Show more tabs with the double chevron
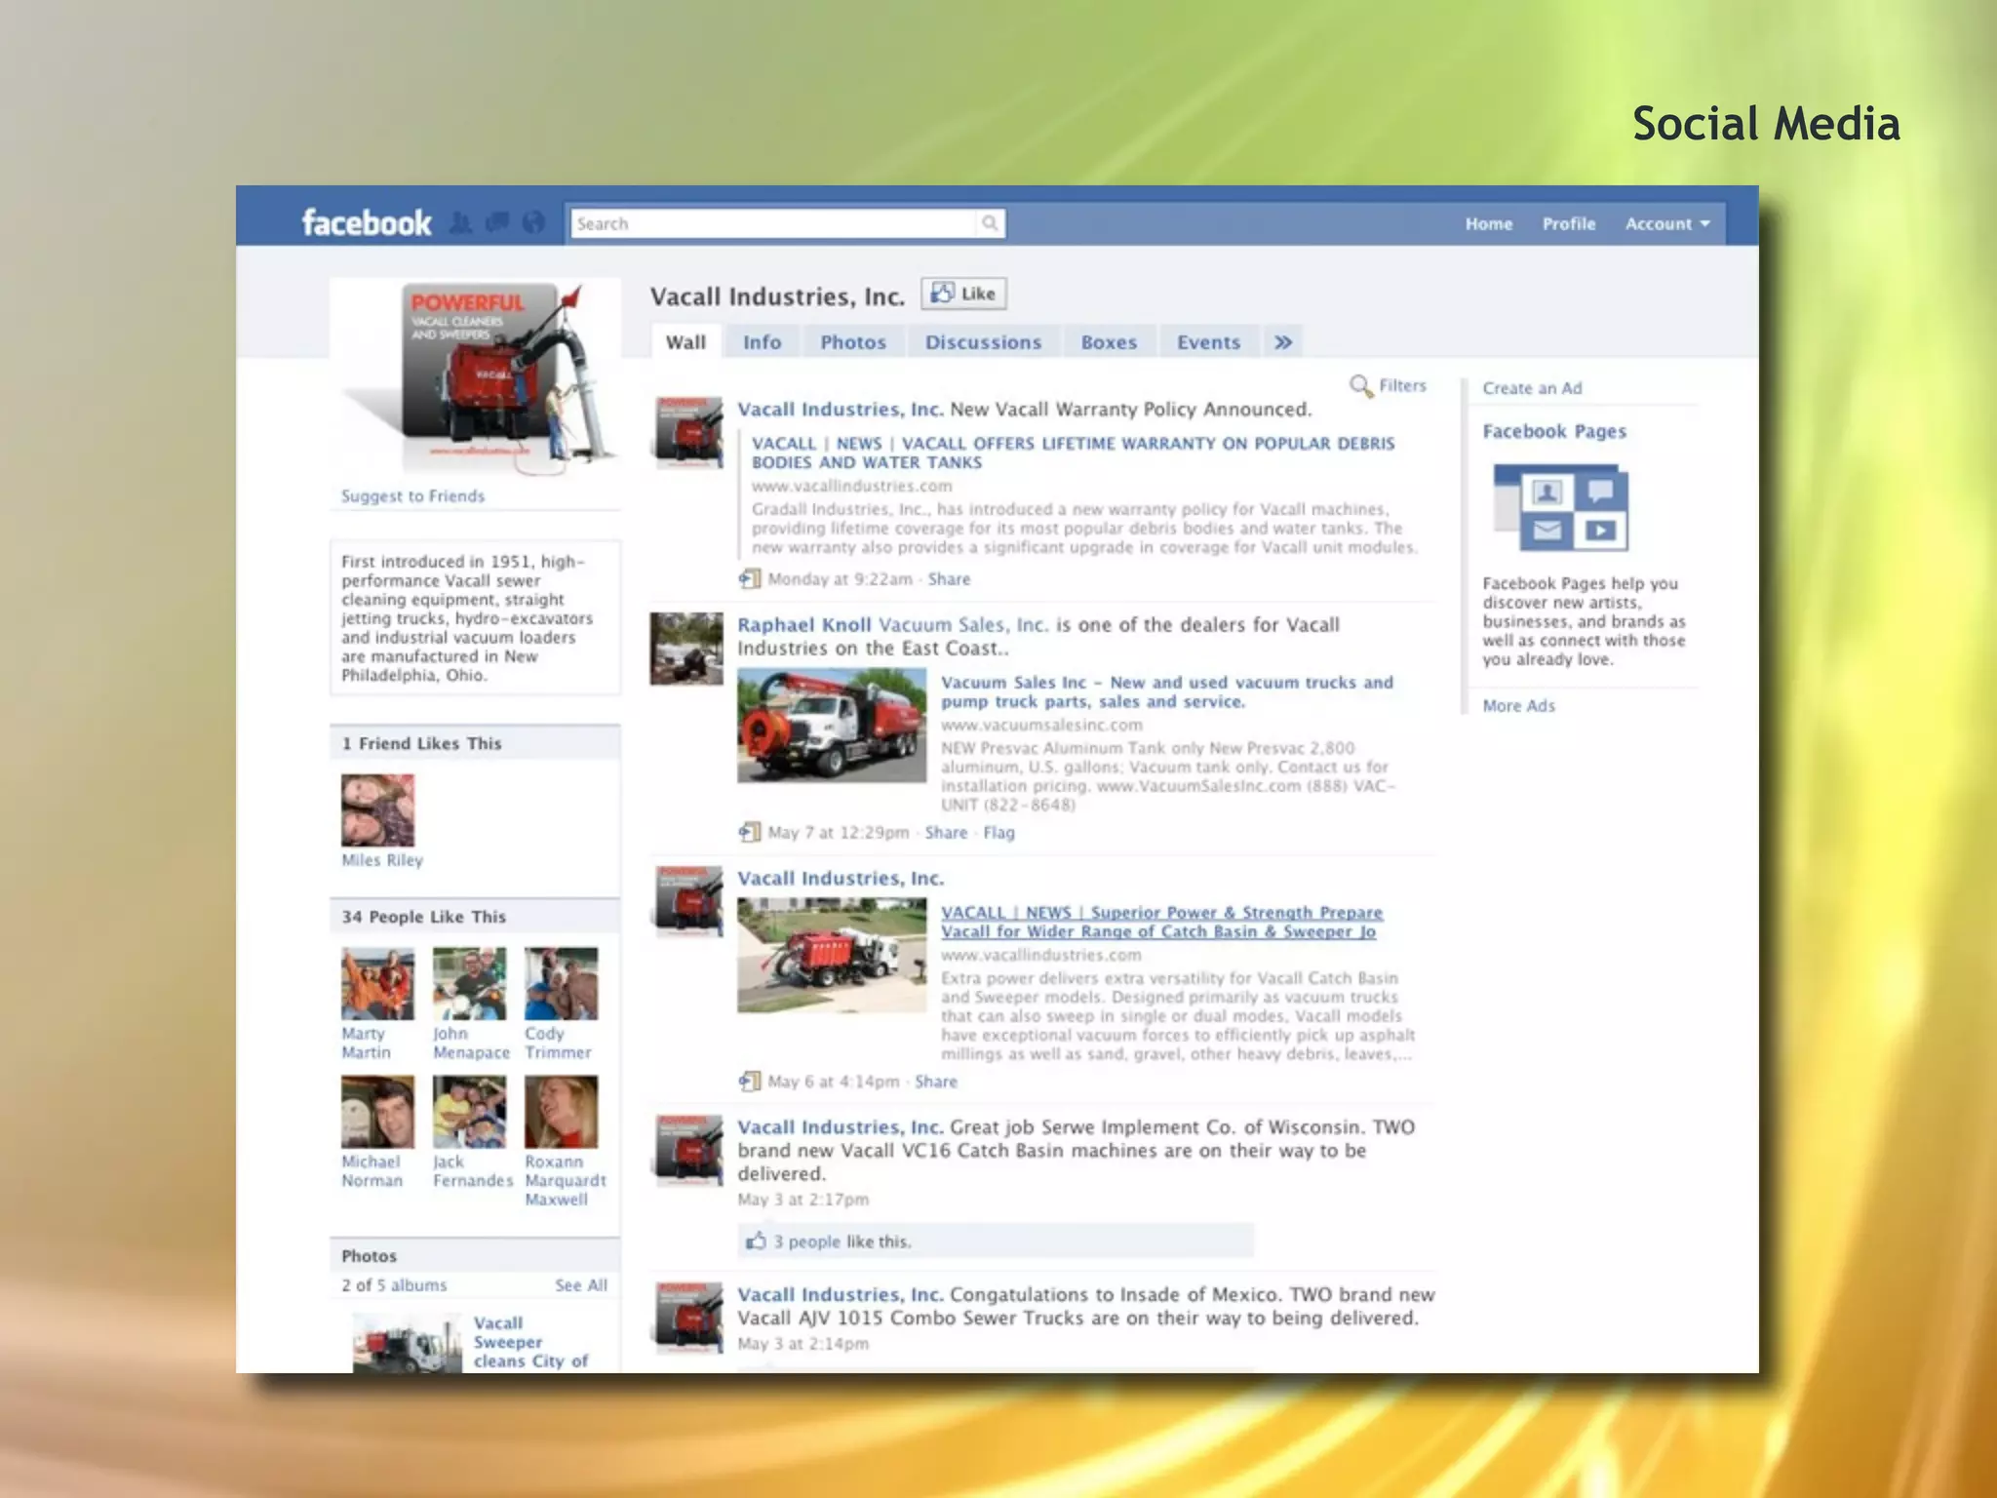1997x1498 pixels. (1283, 342)
